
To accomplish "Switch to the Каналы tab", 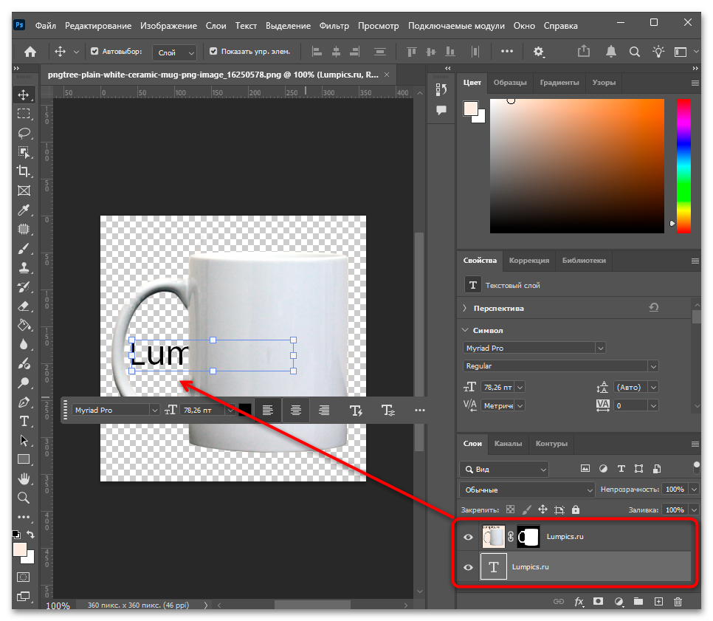I will point(508,444).
